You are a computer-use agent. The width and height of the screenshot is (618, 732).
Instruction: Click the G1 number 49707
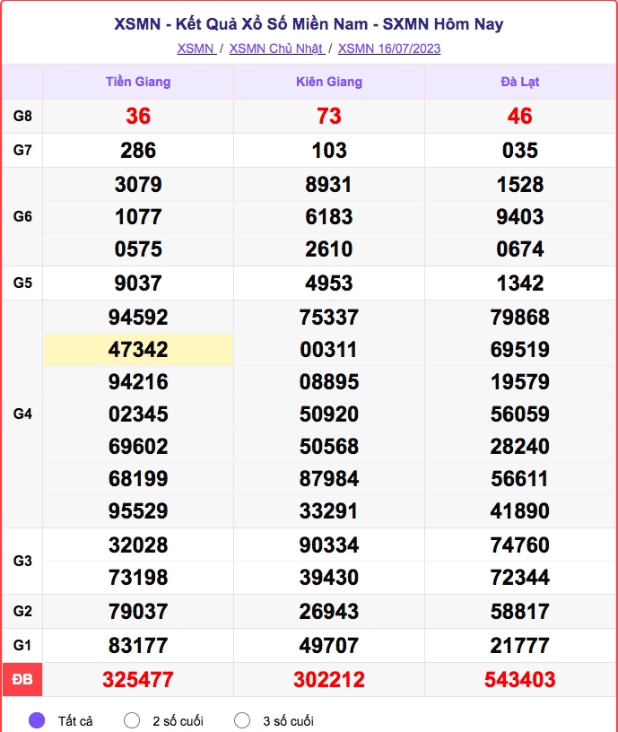click(329, 646)
